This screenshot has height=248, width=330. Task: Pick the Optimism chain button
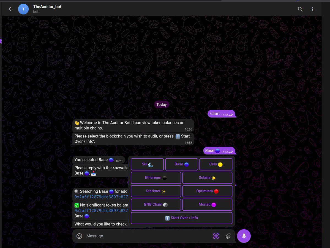pos(207,191)
